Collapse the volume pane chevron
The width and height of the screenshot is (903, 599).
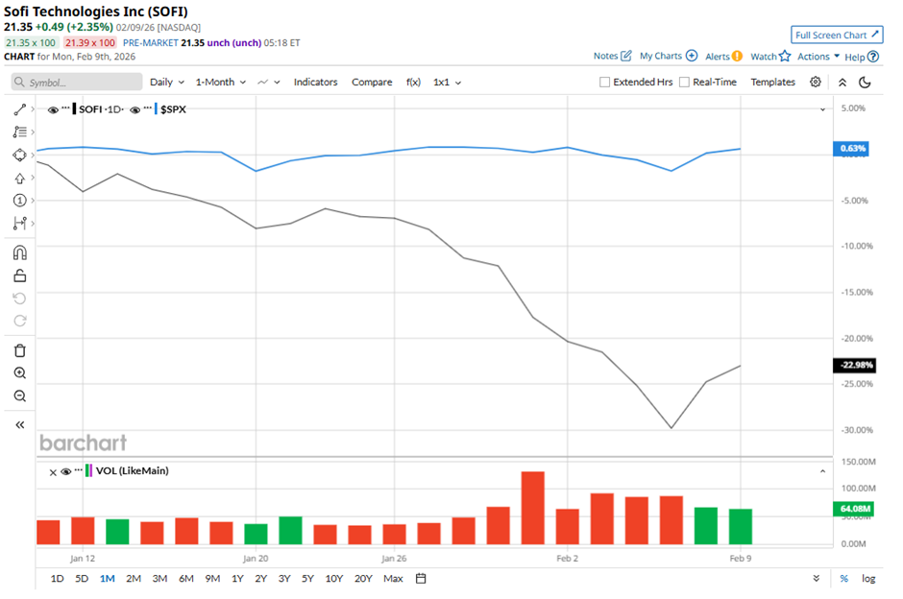click(x=822, y=471)
